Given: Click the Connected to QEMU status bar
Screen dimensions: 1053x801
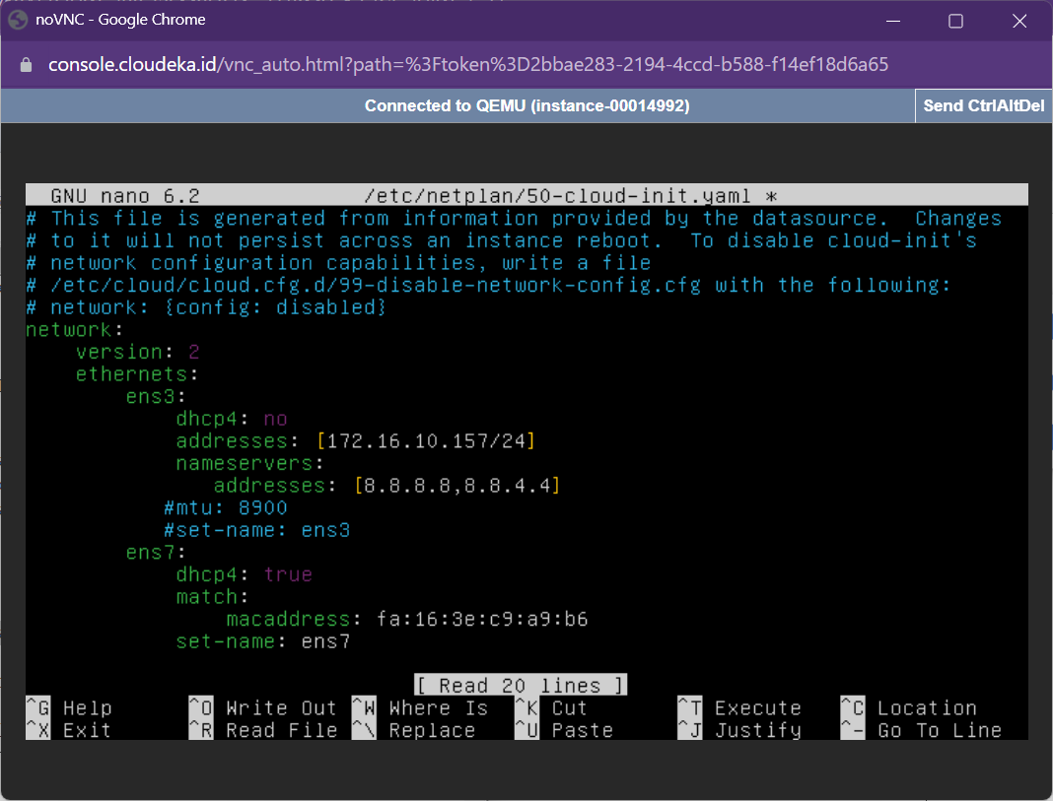Looking at the screenshot, I should point(526,105).
